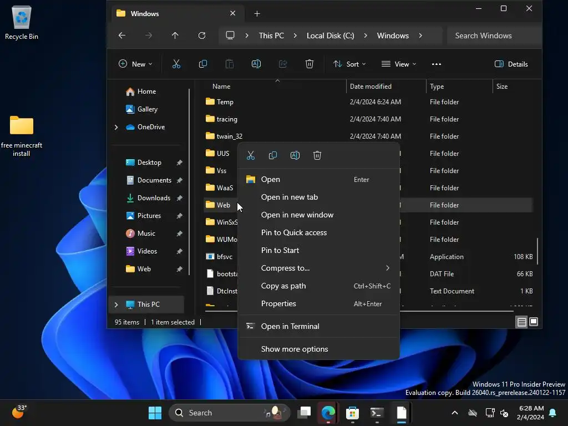Click the trash Delete icon in the toolbar
Viewport: 568px width, 426px height.
click(310, 64)
